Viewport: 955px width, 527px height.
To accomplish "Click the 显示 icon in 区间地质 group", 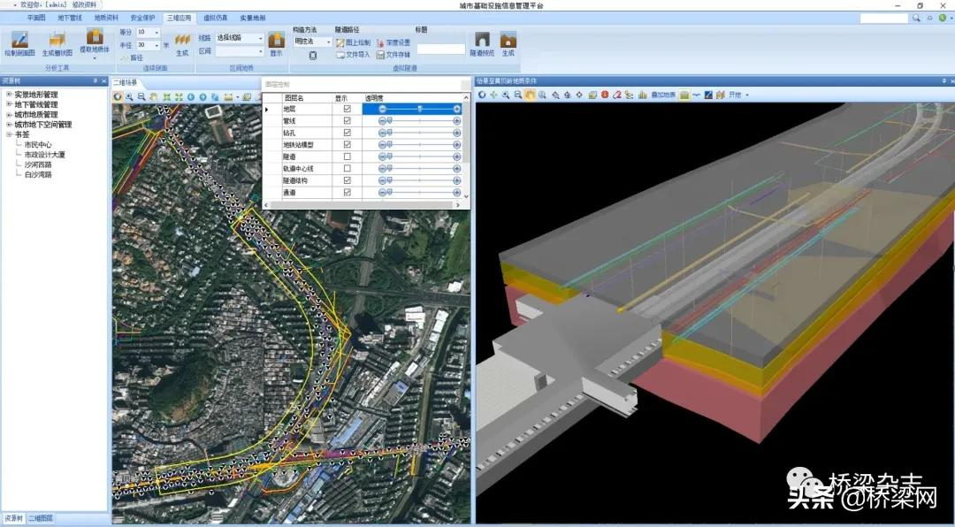I will click(x=277, y=40).
